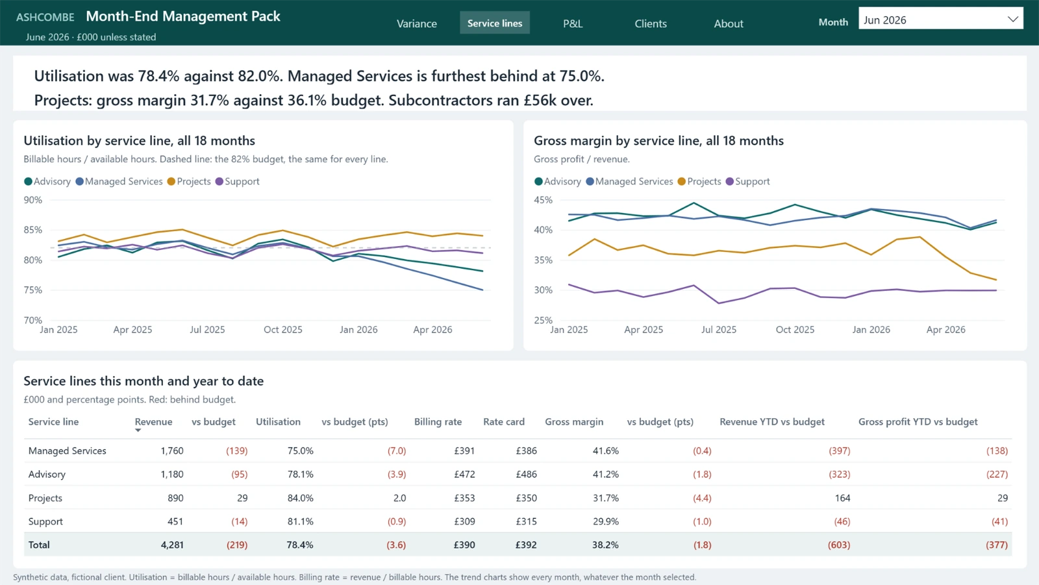Click Projects revenue YTD value 164

pos(842,498)
